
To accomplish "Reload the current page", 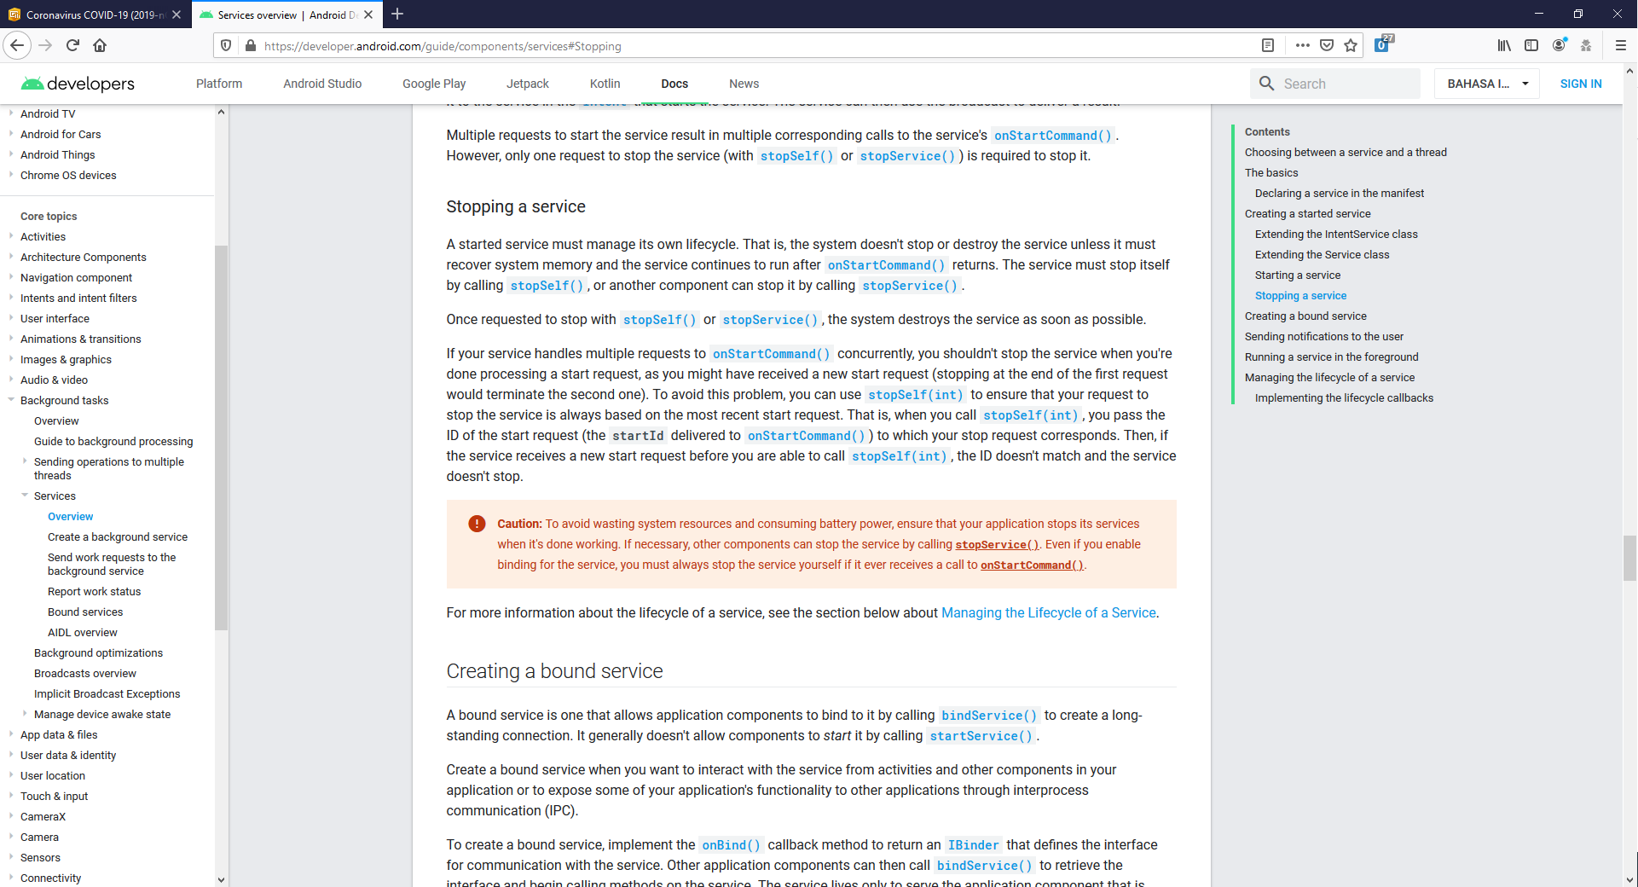I will click(72, 45).
